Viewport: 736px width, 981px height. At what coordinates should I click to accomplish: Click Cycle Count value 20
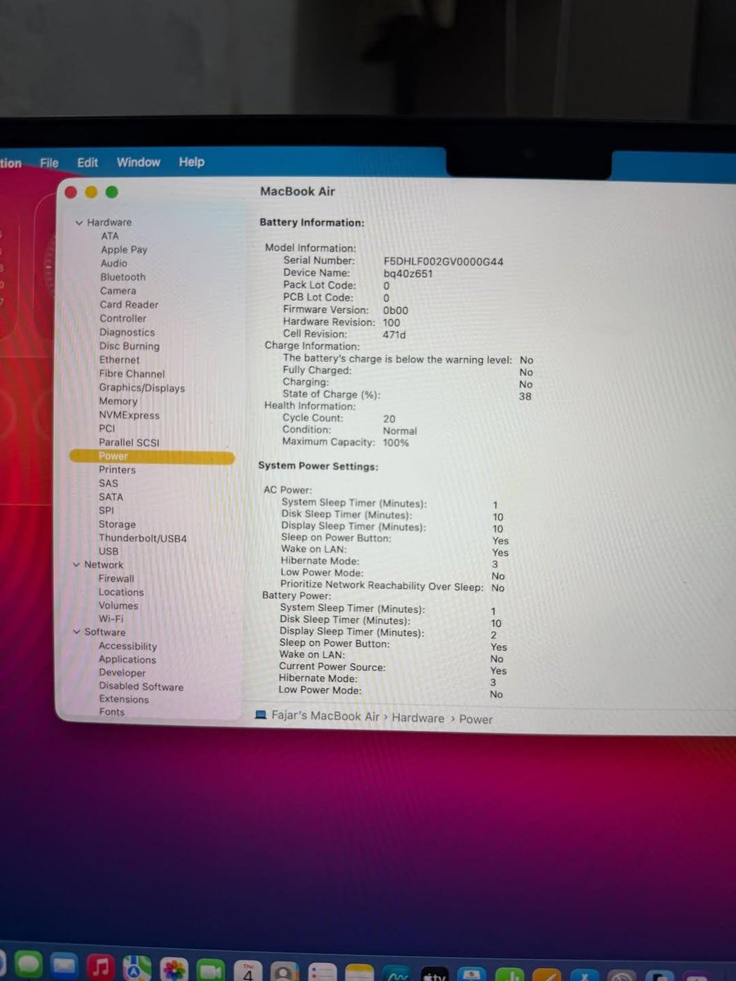[389, 419]
